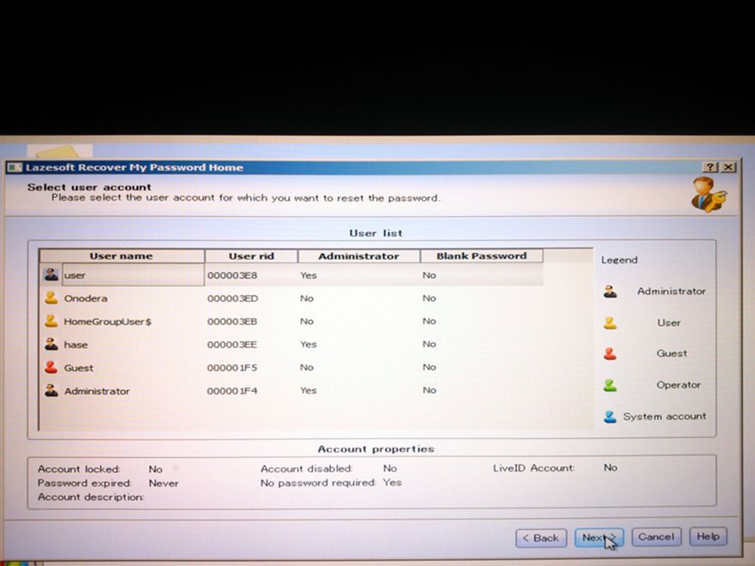Click the Administrator 'No' cell for Guest
755x566 pixels.
307,367
